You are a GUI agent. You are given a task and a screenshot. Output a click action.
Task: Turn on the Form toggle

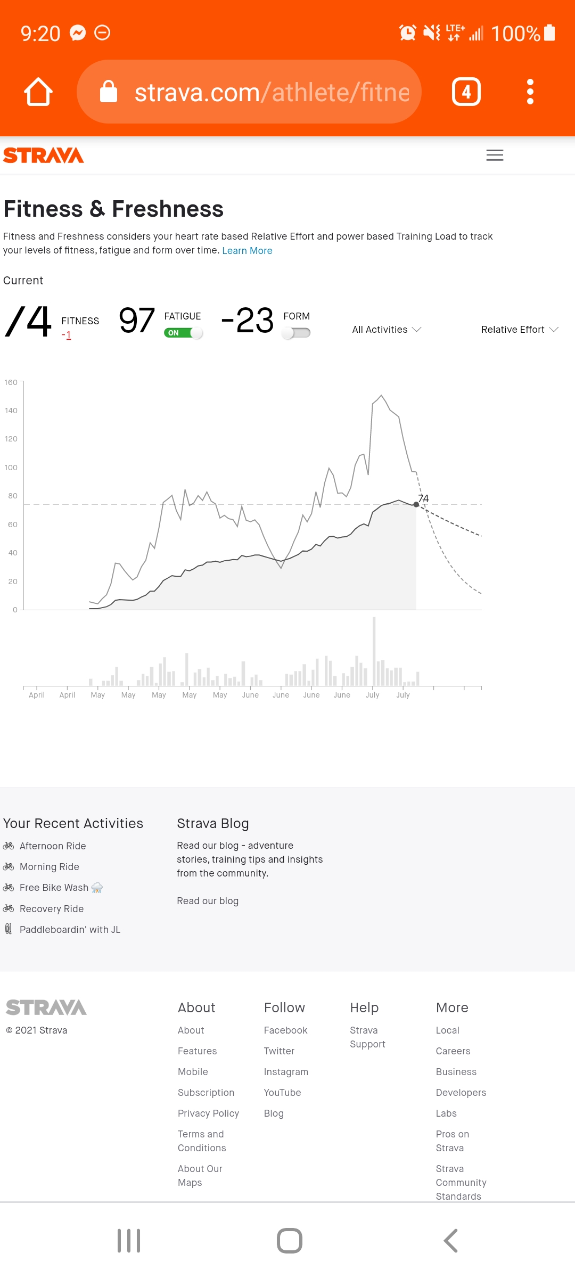point(297,333)
